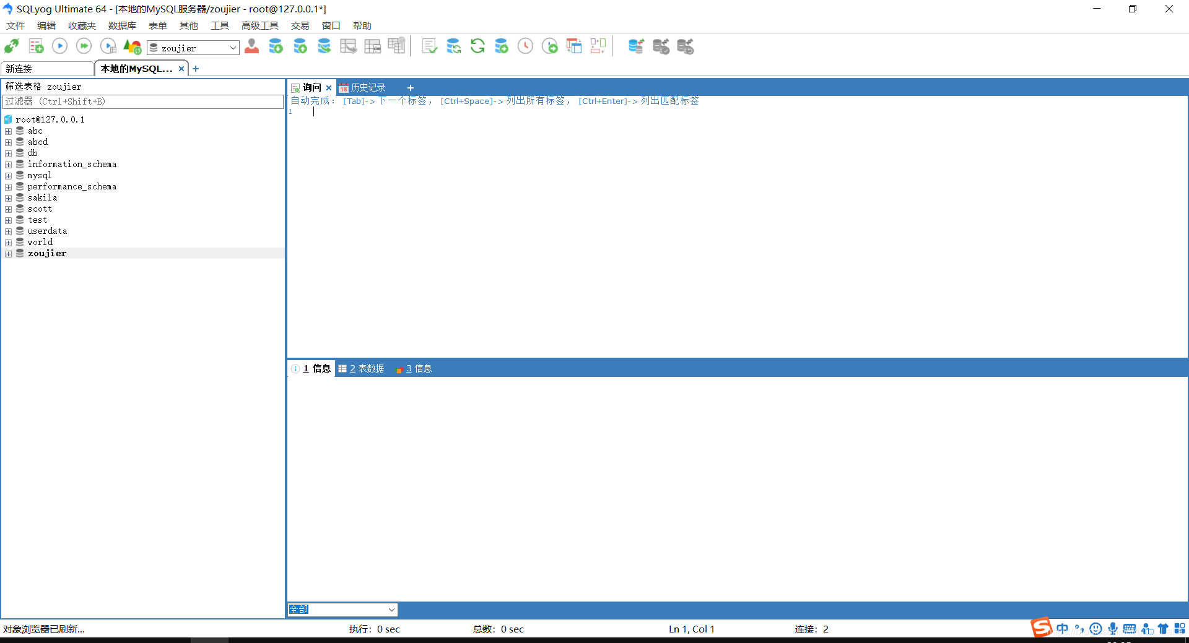
Task: Add a new query tab with plus
Action: [x=410, y=88]
